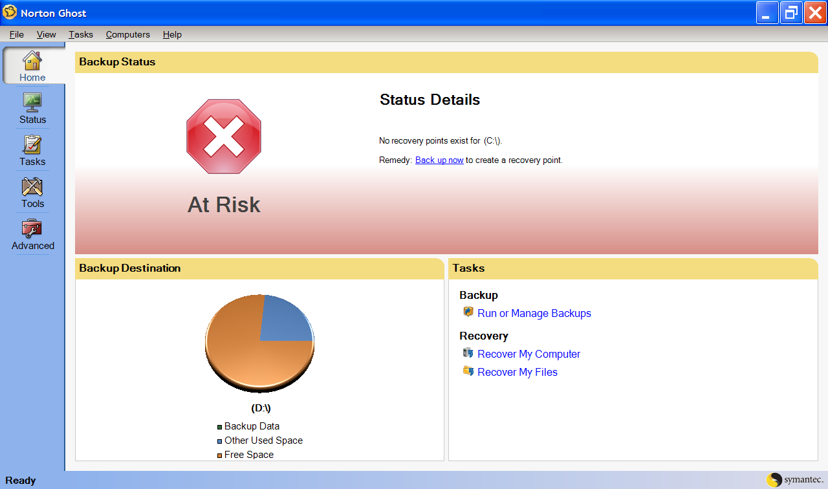Image resolution: width=828 pixels, height=489 pixels.
Task: Click the Other Used Space blue swatch
Action: (220, 441)
